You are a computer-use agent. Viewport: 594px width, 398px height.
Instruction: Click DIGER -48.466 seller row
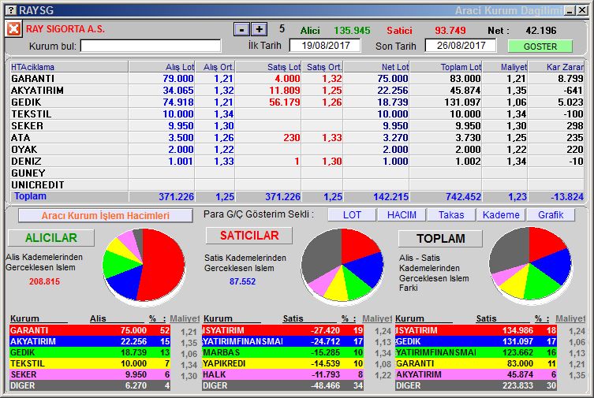pos(282,385)
